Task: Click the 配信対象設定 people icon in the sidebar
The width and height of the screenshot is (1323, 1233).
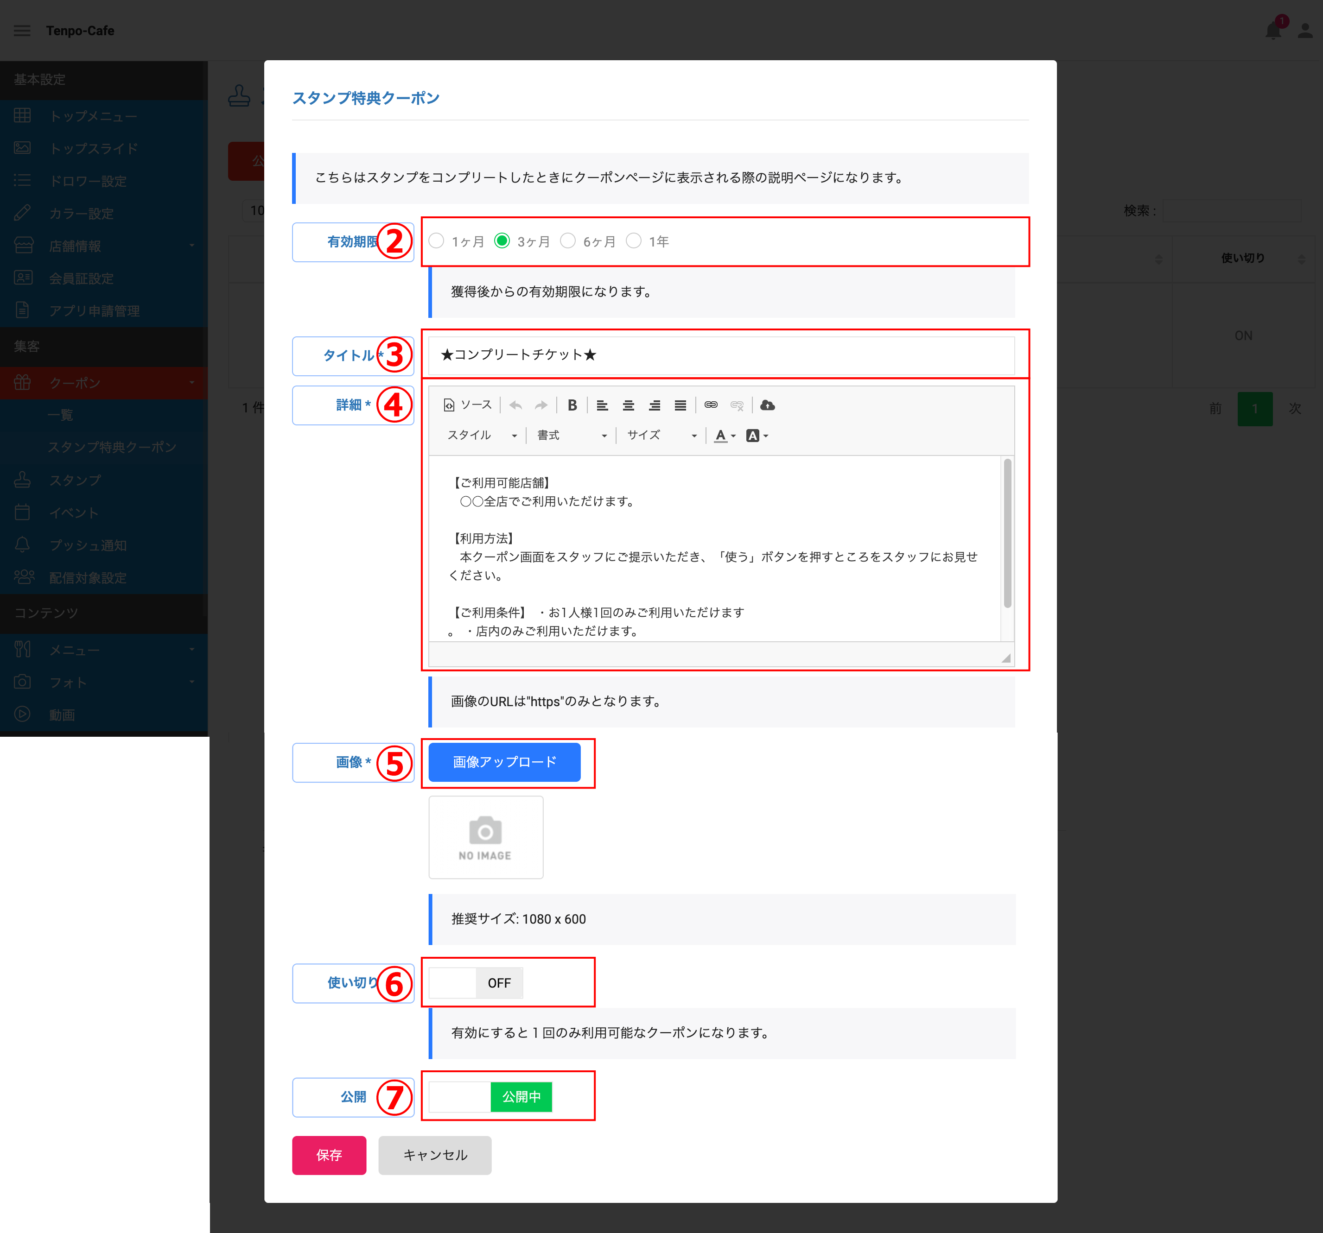Action: tap(24, 577)
